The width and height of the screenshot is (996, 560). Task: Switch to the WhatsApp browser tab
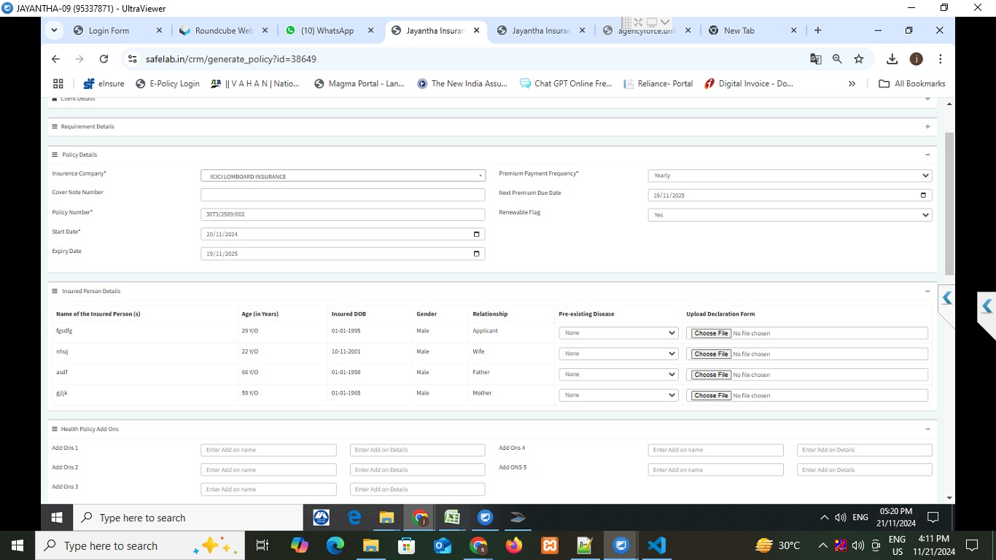[x=327, y=31]
